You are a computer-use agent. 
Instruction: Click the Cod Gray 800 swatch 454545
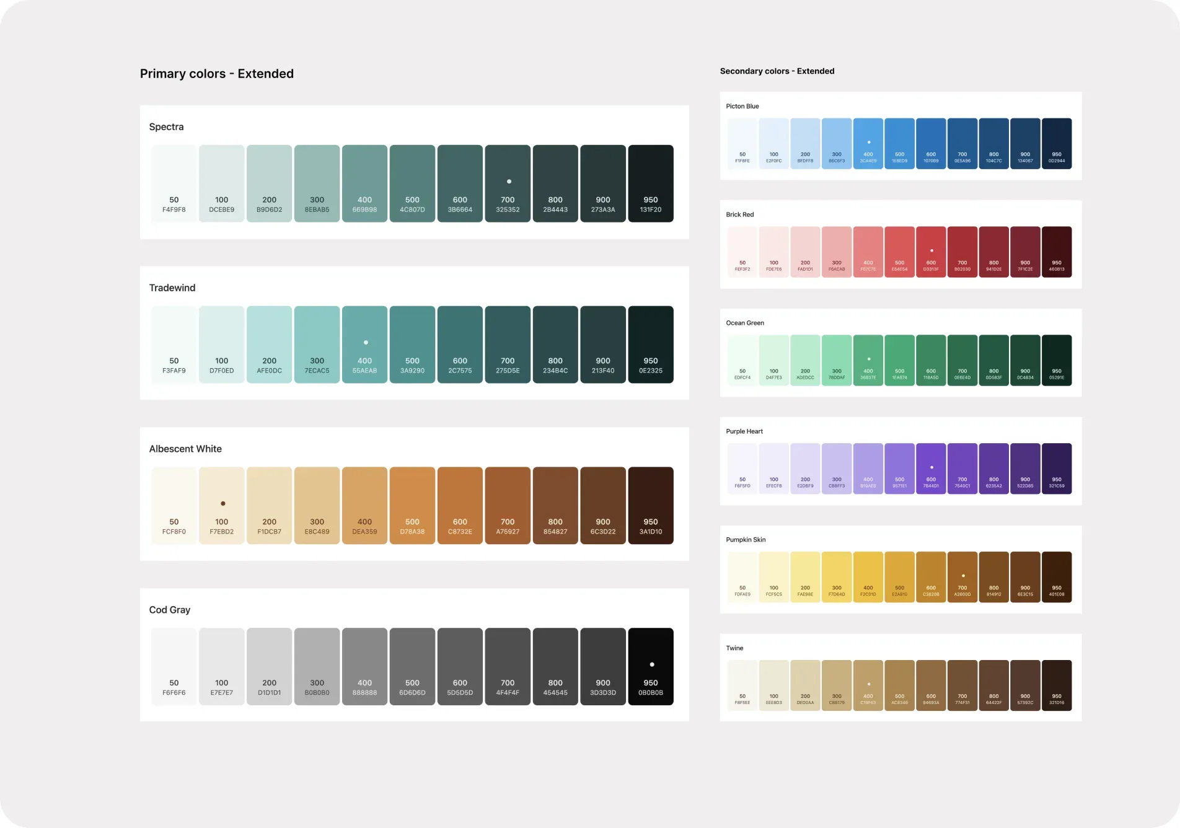click(555, 667)
